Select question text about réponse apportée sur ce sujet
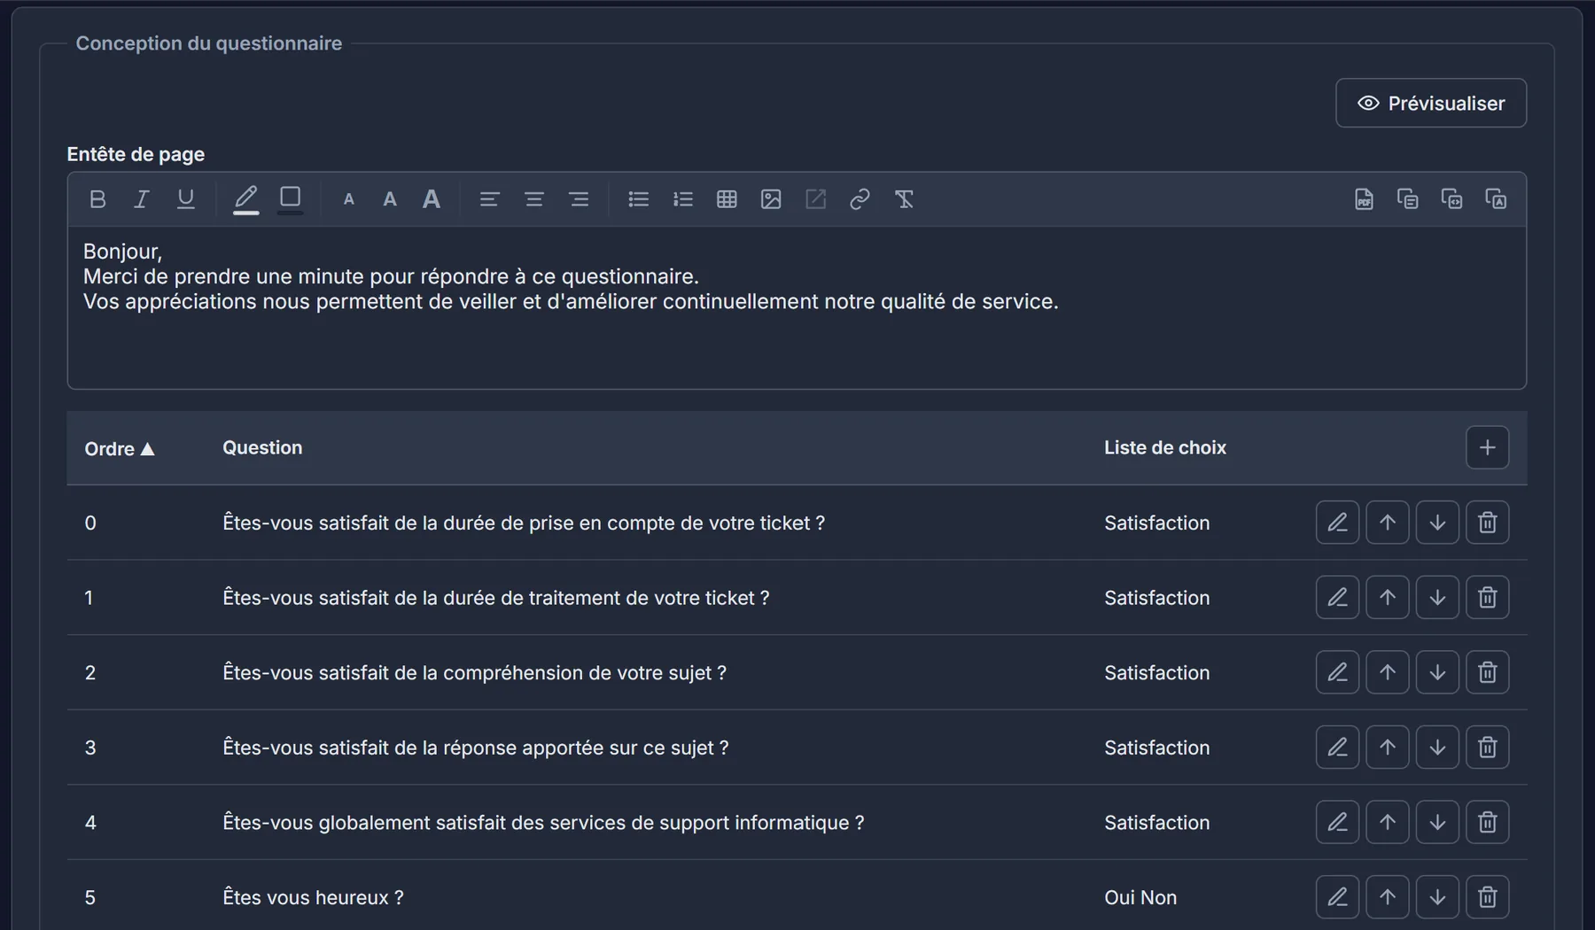 point(475,748)
